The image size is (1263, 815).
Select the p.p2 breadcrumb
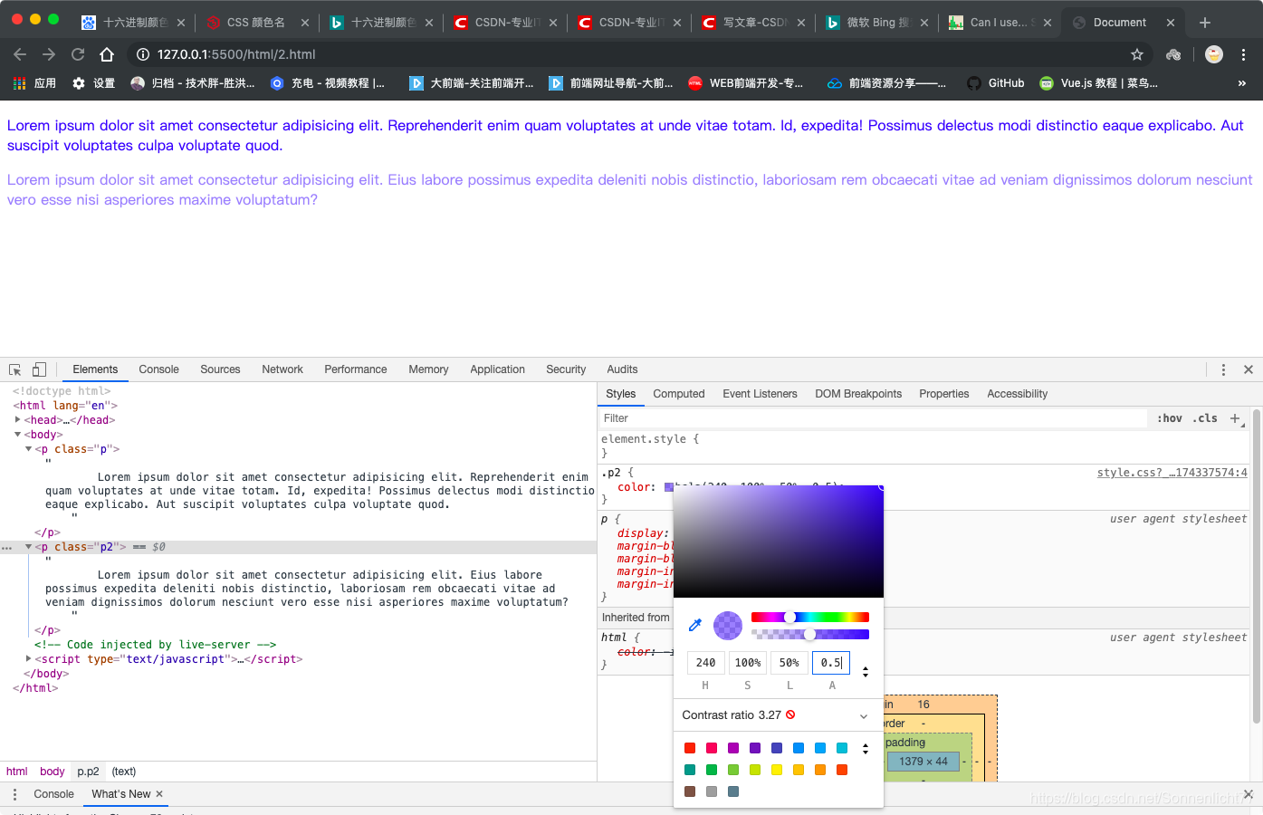coord(88,772)
